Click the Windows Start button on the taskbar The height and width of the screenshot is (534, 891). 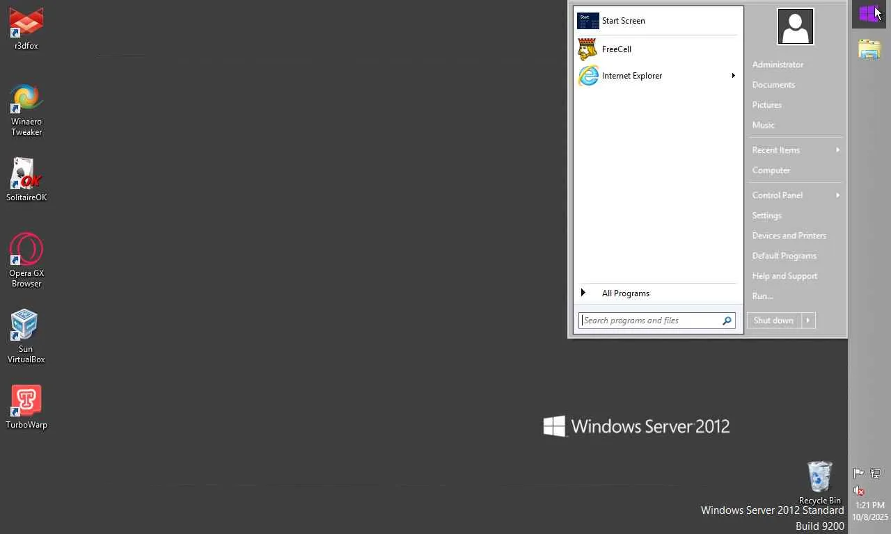pyautogui.click(x=869, y=14)
